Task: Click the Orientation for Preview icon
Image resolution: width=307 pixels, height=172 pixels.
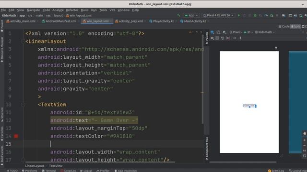Action: point(218,32)
